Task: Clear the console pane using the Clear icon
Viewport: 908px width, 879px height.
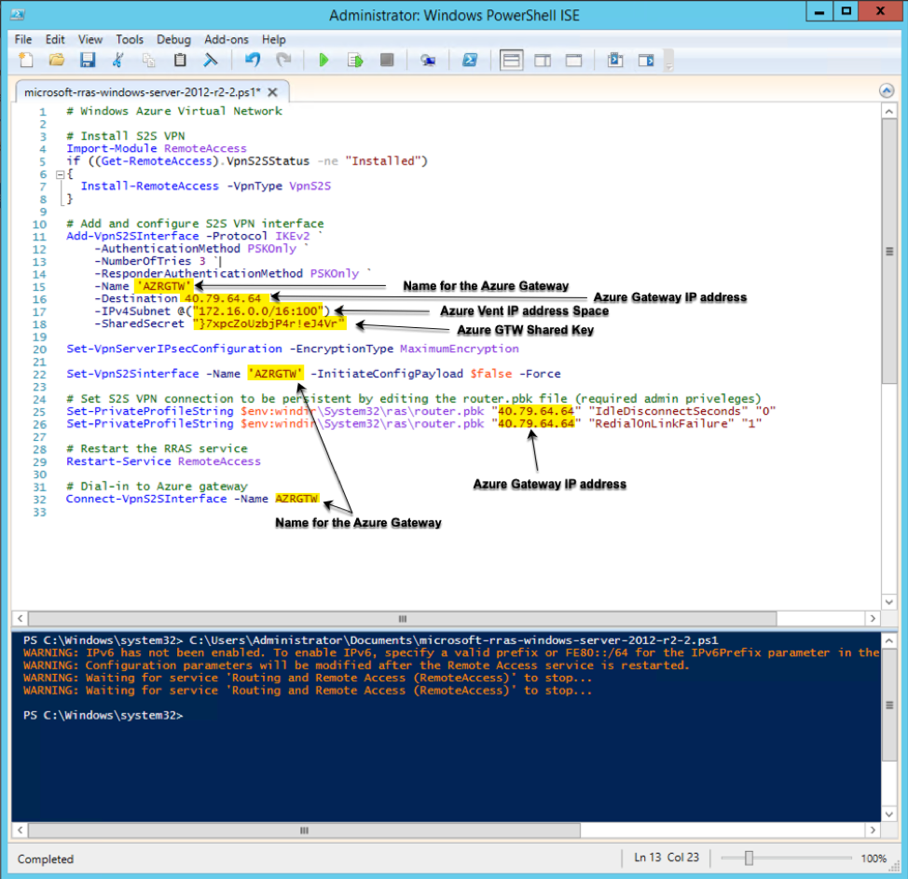Action: coord(211,61)
